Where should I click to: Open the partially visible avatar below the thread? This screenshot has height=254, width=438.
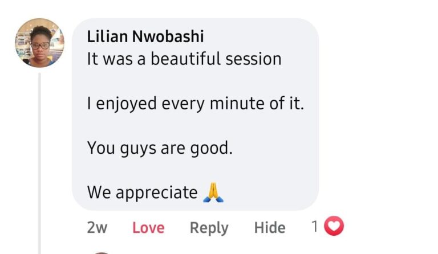(x=101, y=253)
